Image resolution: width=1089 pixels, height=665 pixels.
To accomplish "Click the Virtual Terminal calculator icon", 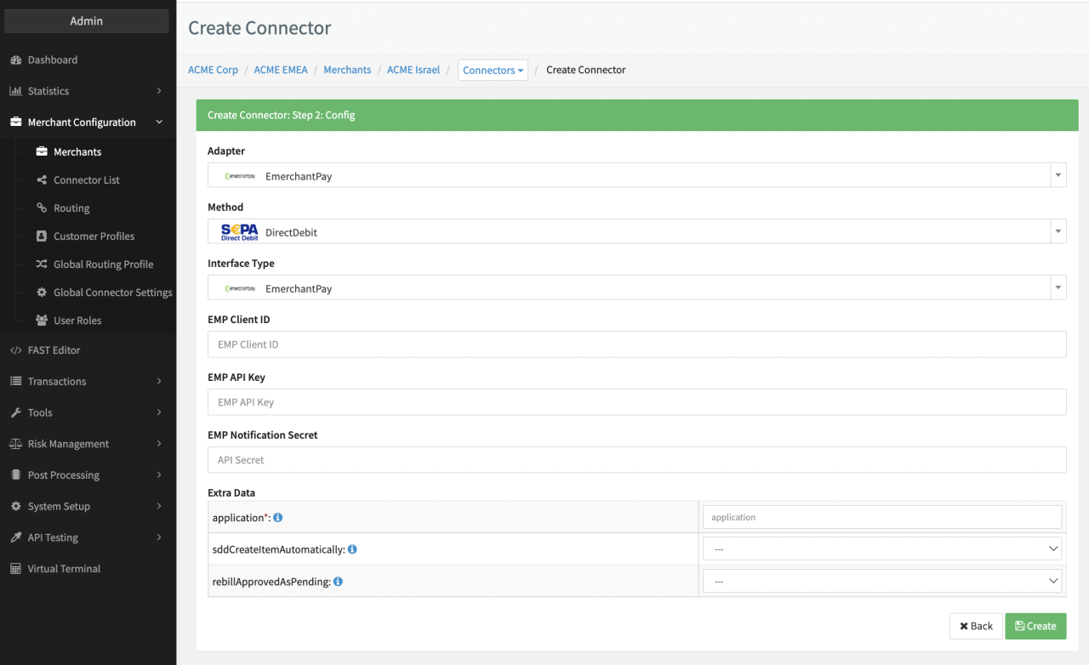I will pyautogui.click(x=15, y=569).
